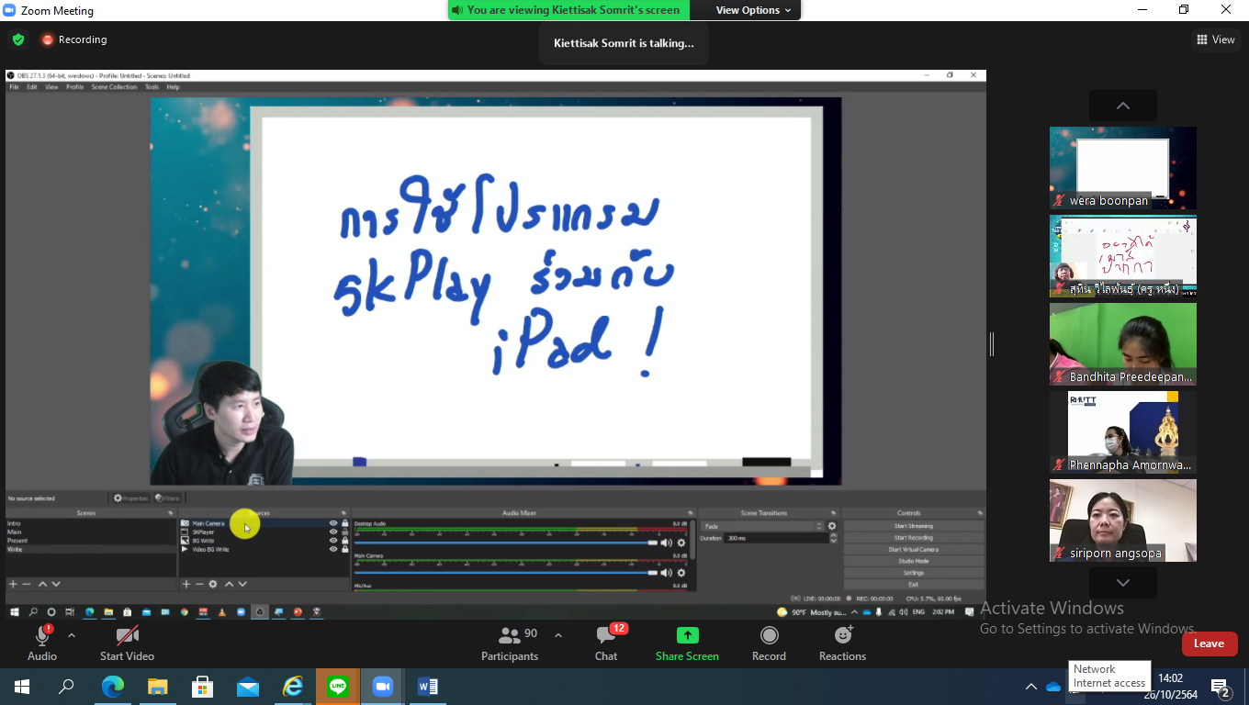Open the Fade scene transition dropdown
This screenshot has width=1249, height=705.
coord(763,526)
